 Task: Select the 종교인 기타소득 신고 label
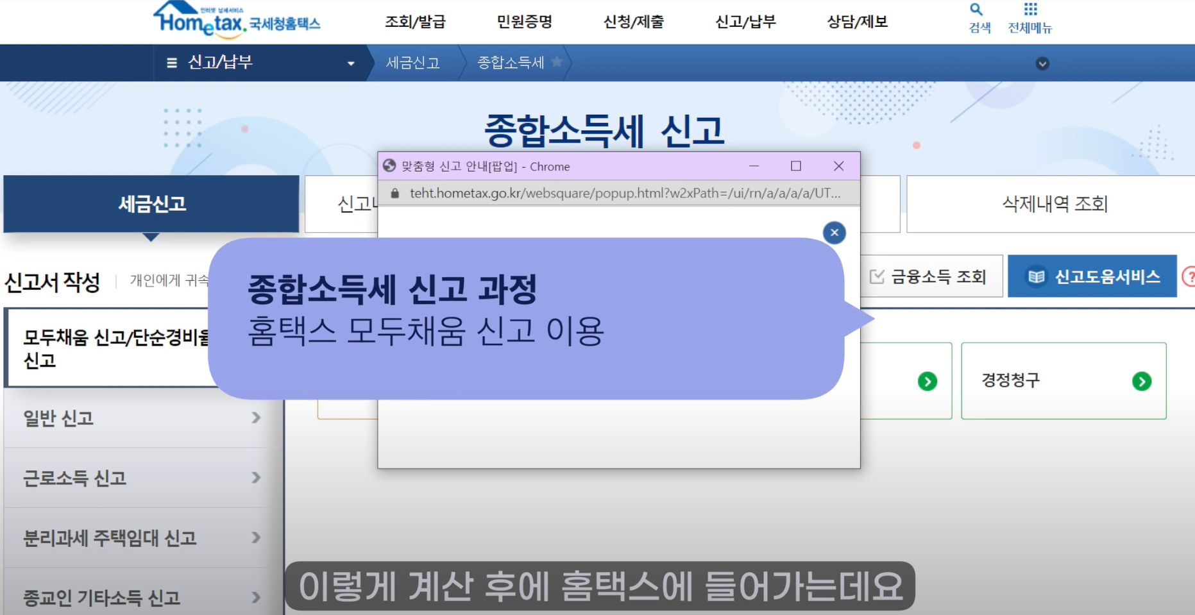(x=101, y=598)
